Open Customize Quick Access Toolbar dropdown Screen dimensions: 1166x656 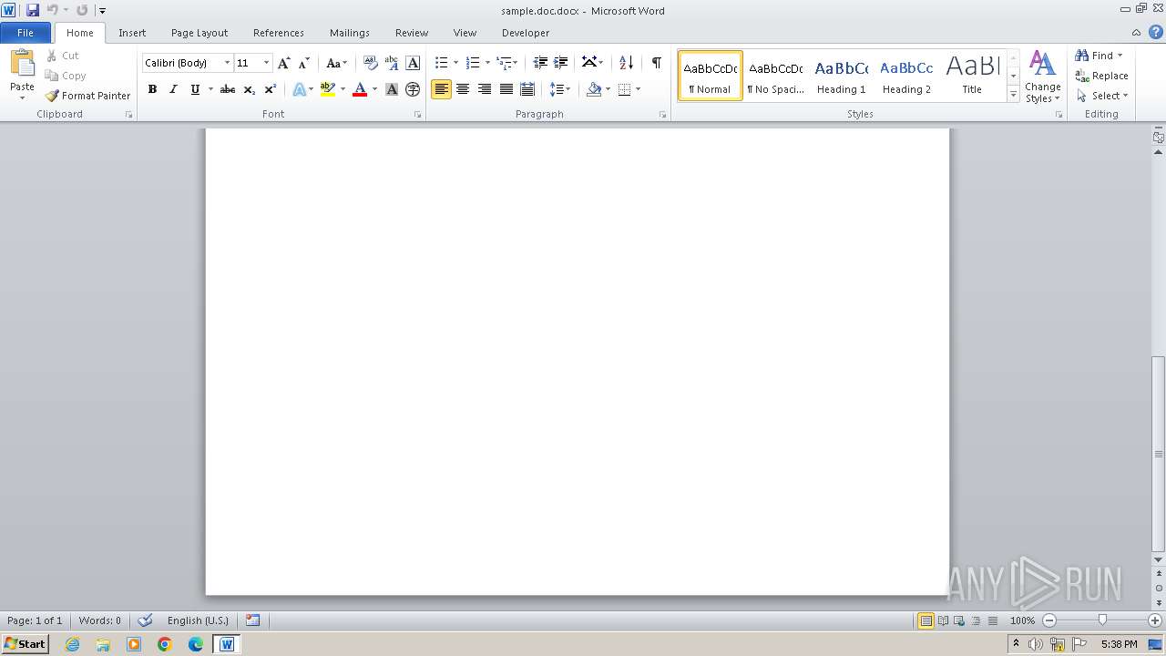(102, 10)
